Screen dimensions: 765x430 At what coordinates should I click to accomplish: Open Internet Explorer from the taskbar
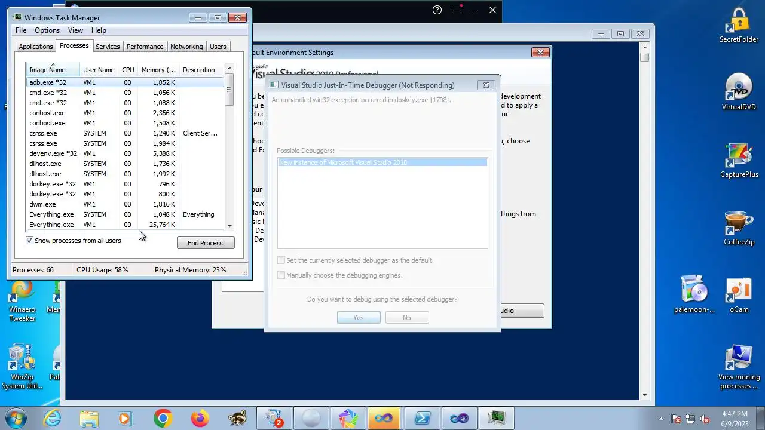[53, 418]
